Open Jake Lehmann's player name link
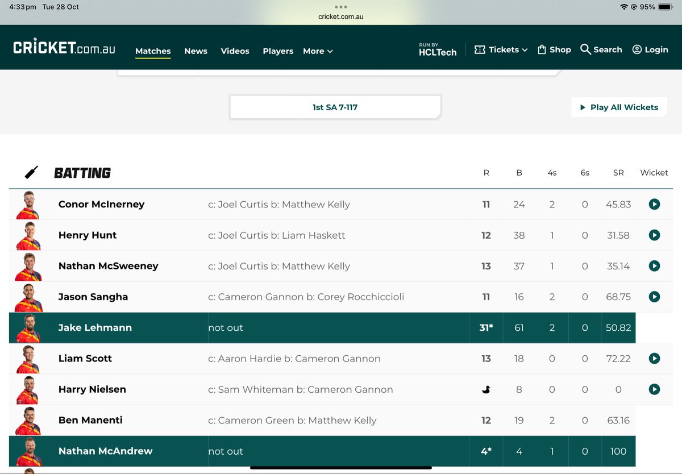Image resolution: width=682 pixels, height=474 pixels. [95, 327]
